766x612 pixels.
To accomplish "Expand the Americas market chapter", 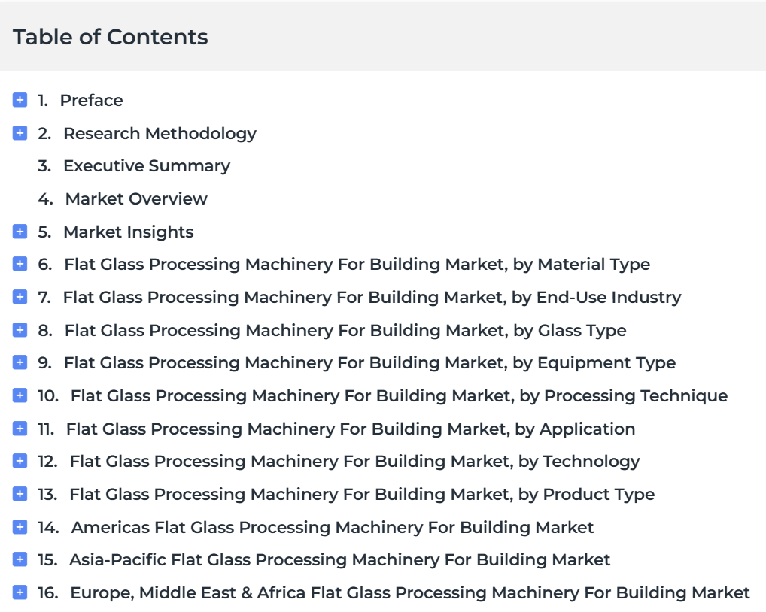I will click(x=20, y=527).
